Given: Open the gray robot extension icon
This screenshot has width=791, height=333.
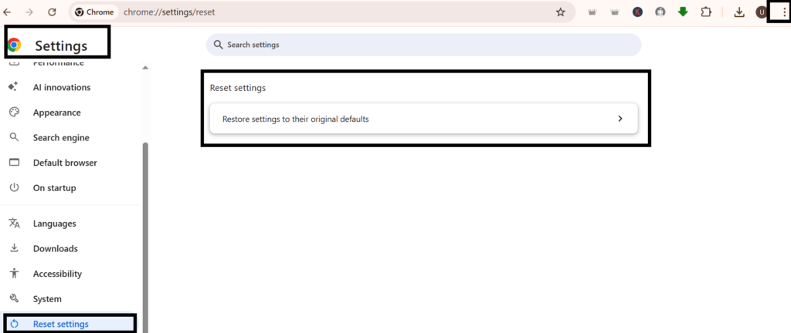Looking at the screenshot, I should pos(660,12).
